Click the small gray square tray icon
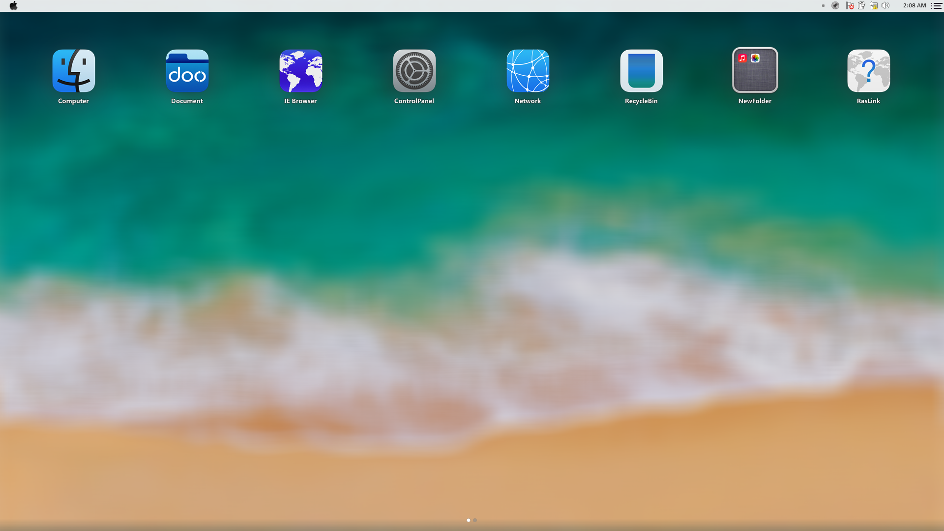This screenshot has width=944, height=531. [823, 6]
